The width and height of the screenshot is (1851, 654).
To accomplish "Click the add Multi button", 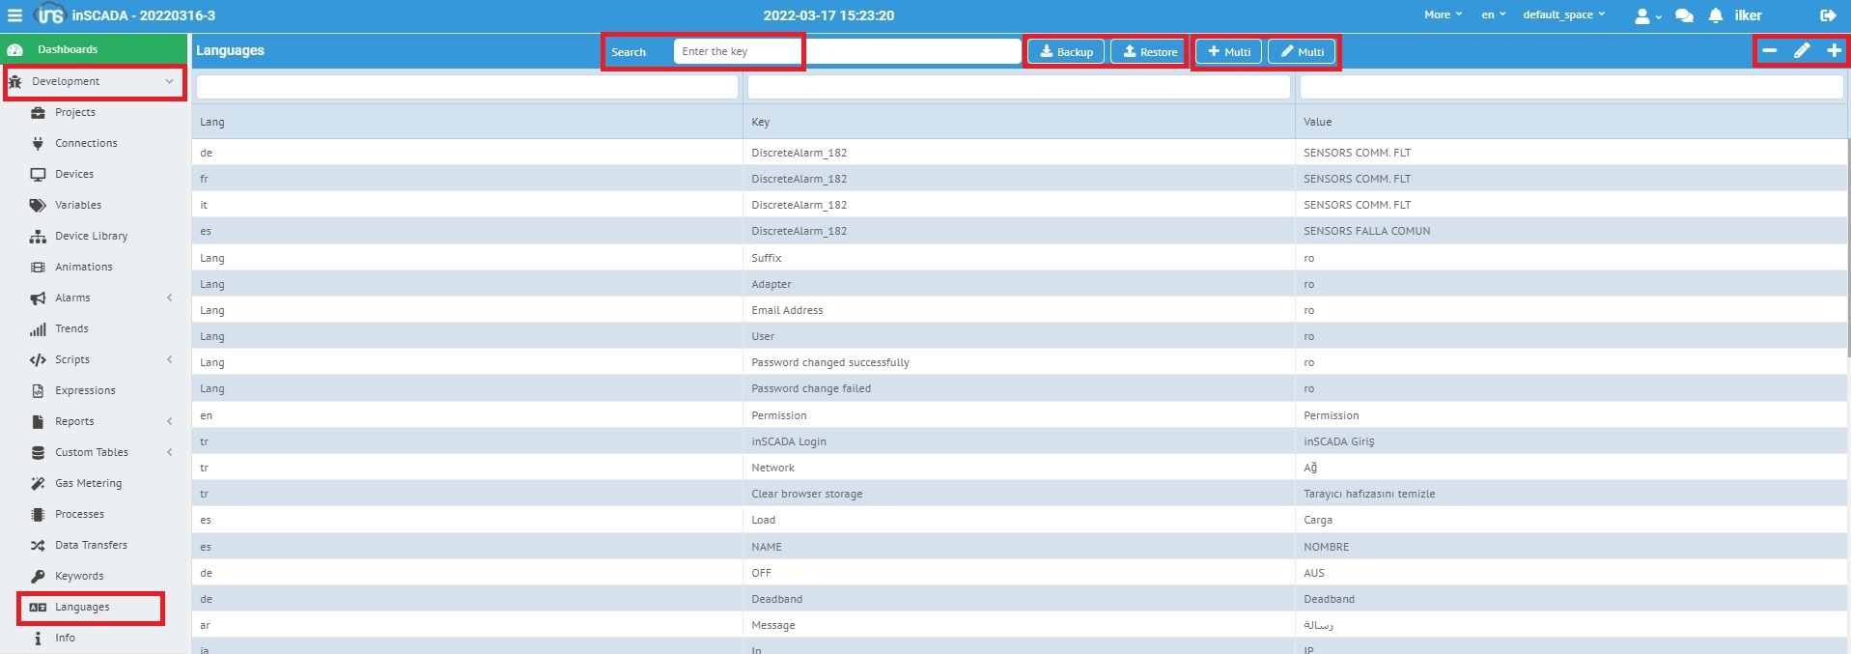I will click(1228, 52).
